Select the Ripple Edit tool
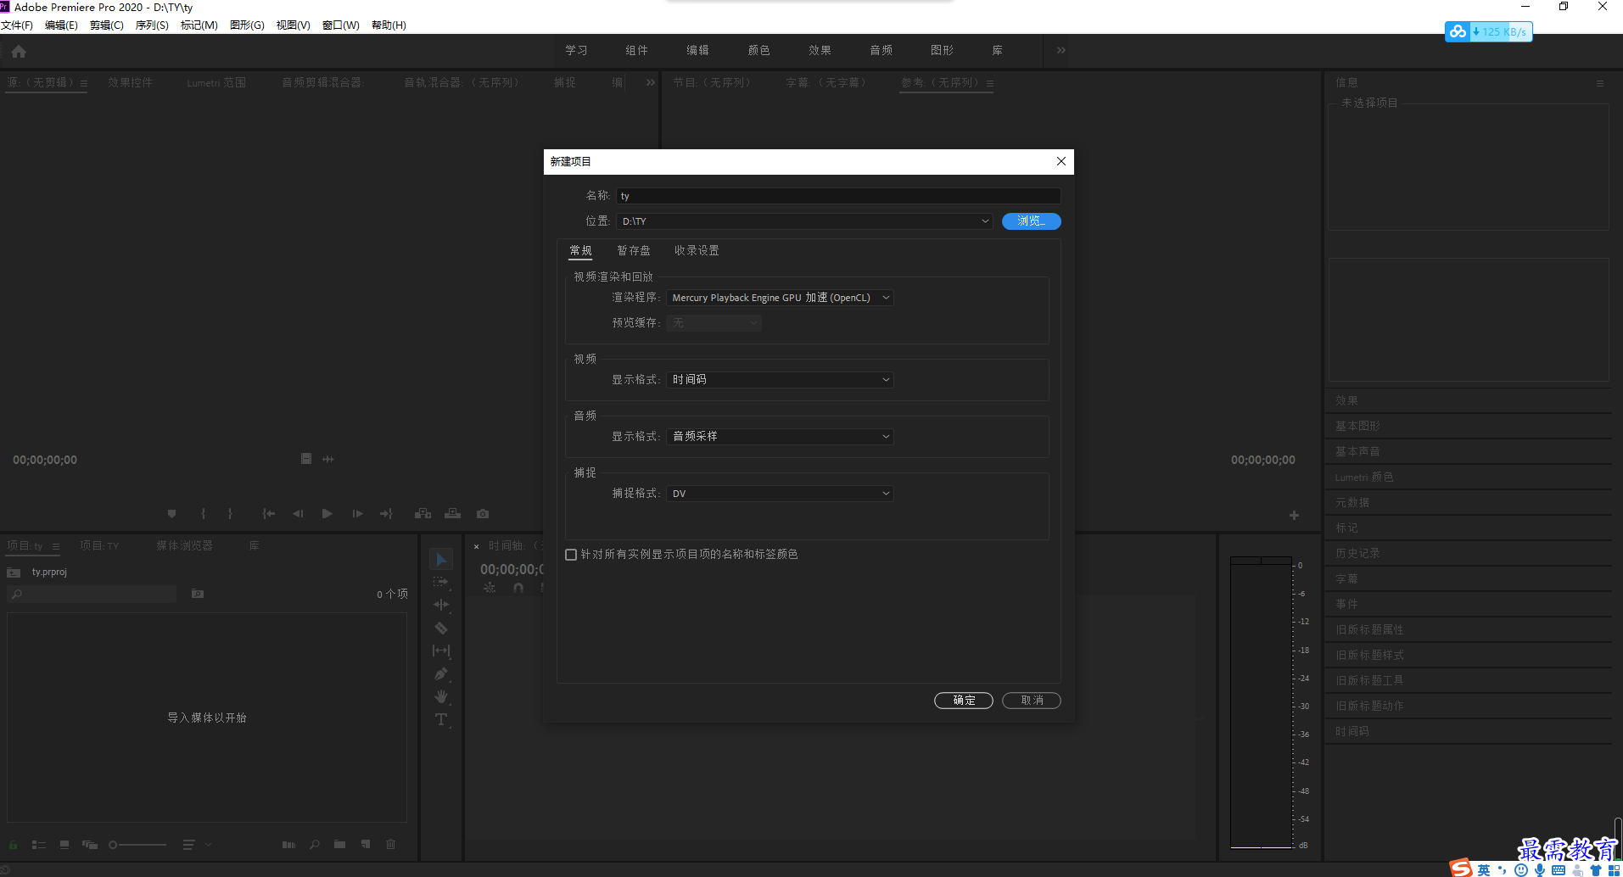 click(x=441, y=605)
